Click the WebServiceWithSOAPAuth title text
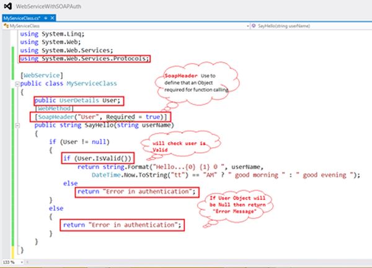Image resolution: width=372 pixels, height=268 pixels. click(48, 6)
